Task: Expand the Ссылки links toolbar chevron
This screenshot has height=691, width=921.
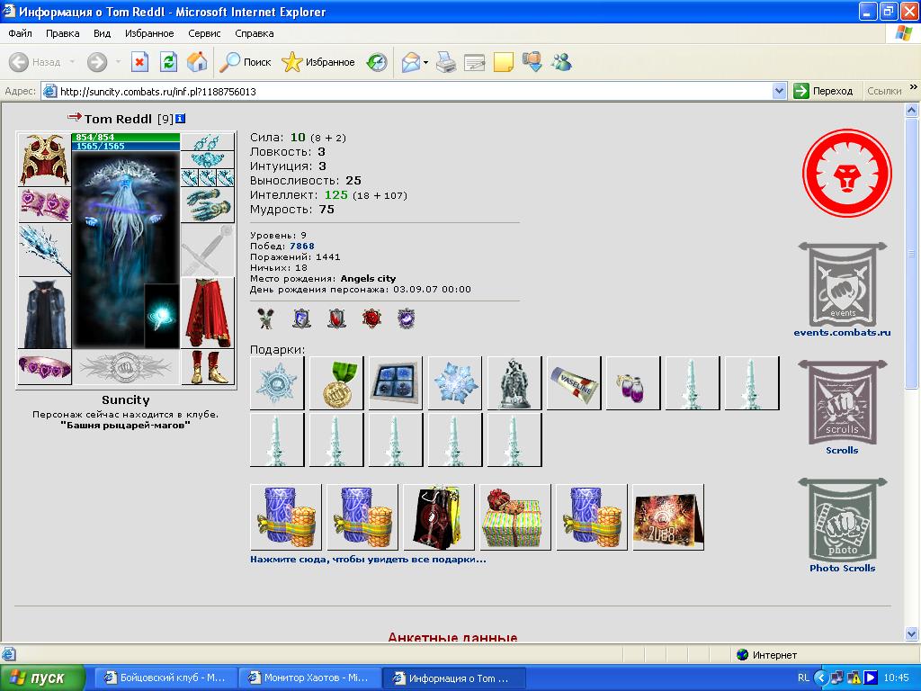Action: click(914, 87)
